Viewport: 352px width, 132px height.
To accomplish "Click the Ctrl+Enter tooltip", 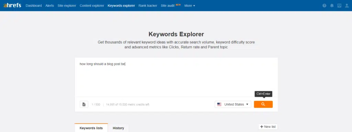I will click(263, 94).
